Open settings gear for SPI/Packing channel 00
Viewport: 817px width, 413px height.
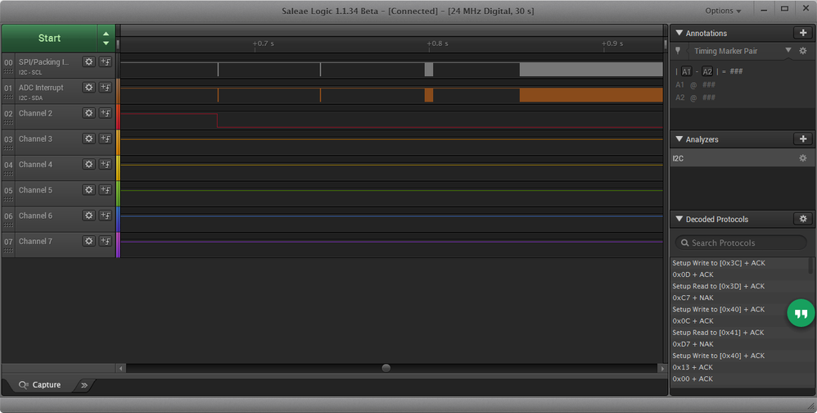click(89, 61)
